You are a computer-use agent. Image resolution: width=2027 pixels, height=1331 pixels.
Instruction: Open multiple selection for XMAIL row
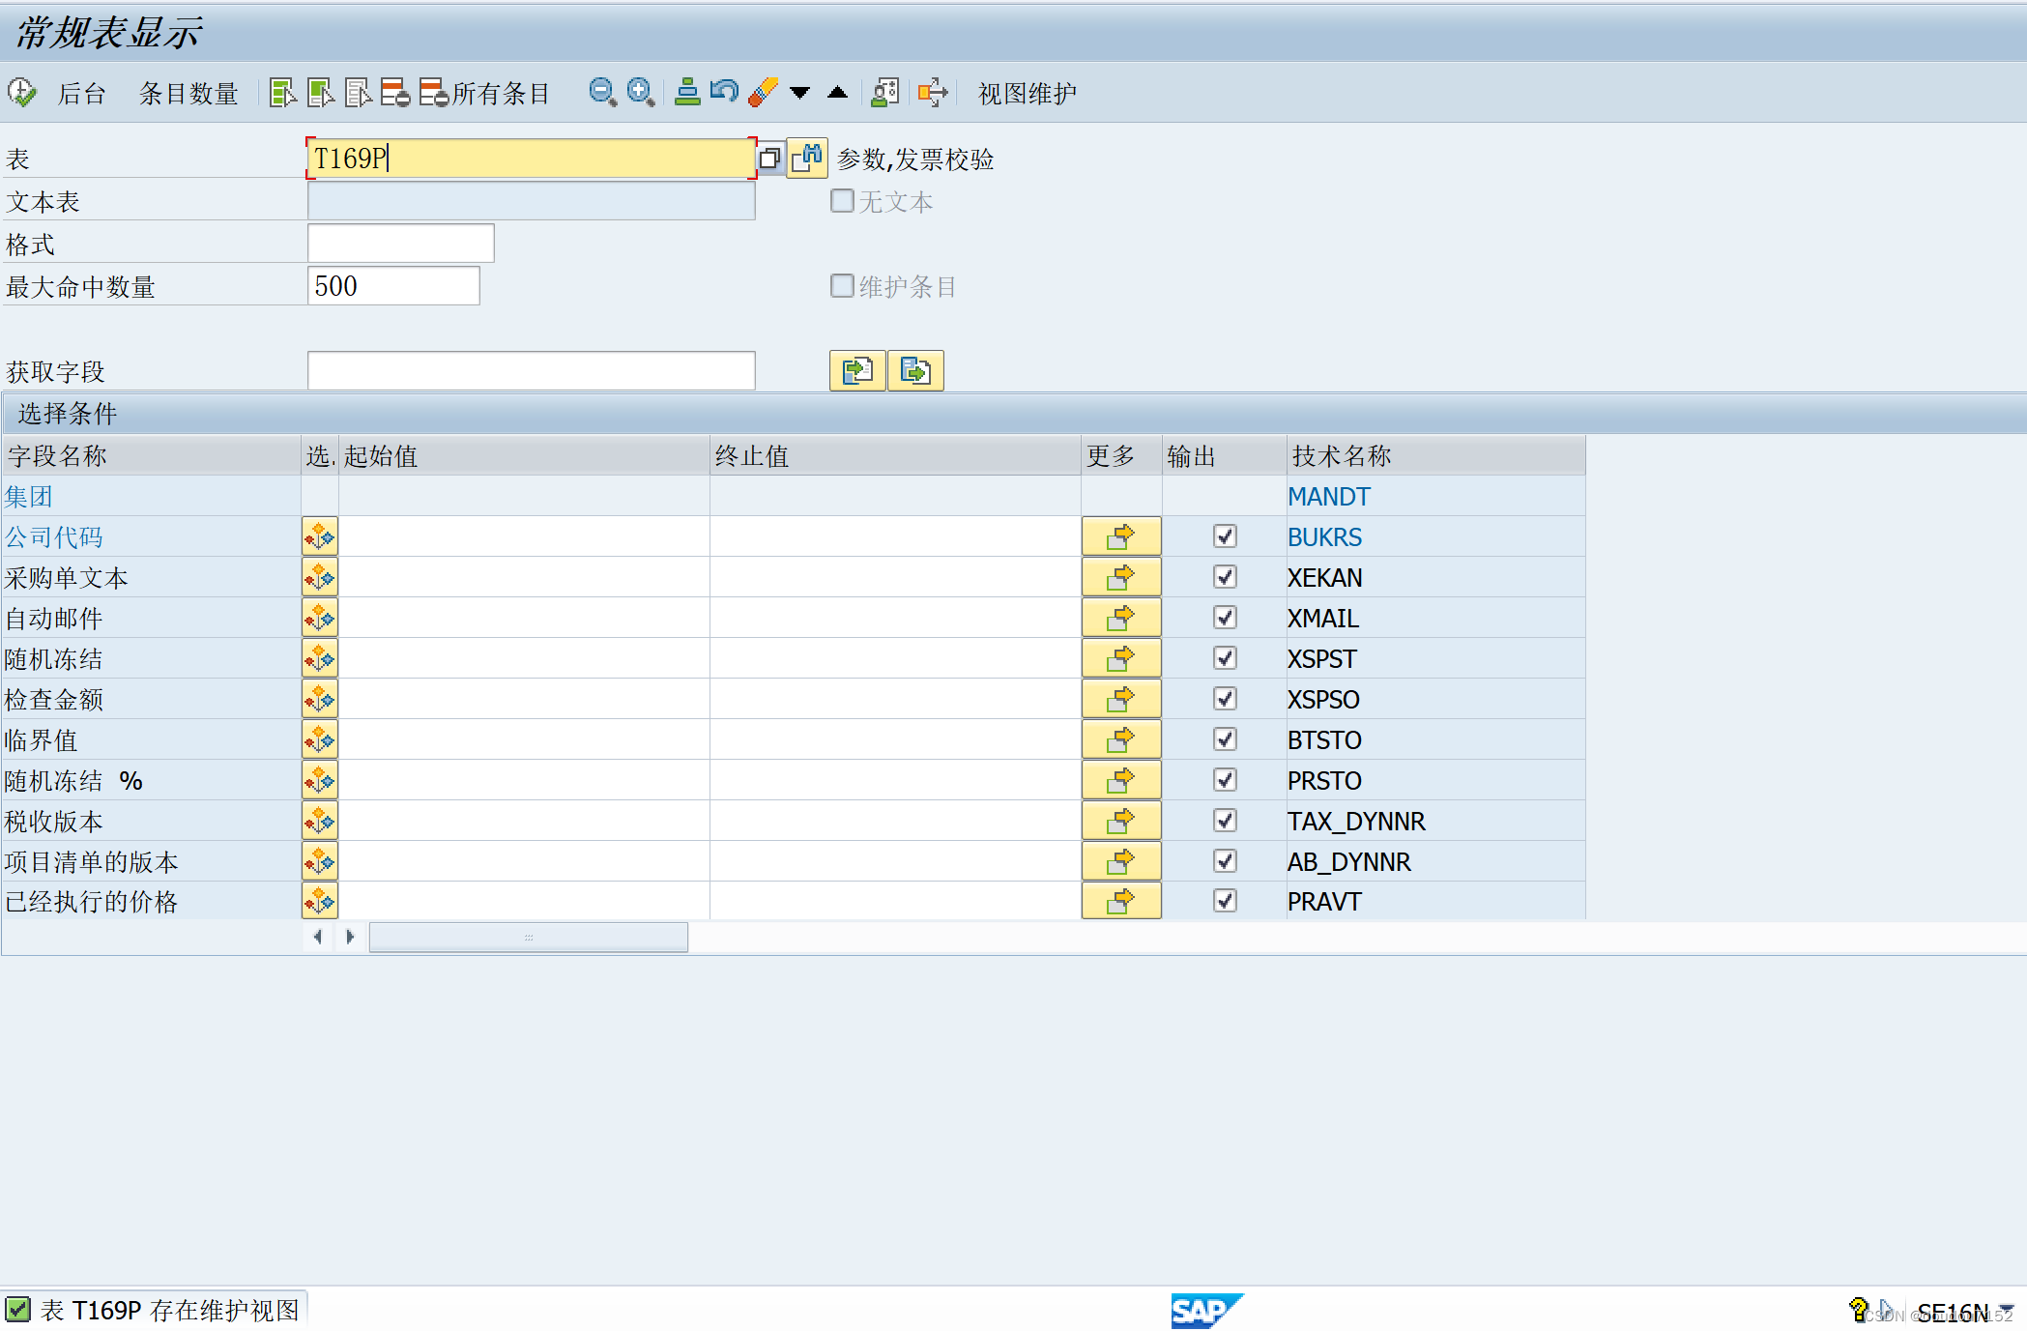click(1120, 618)
